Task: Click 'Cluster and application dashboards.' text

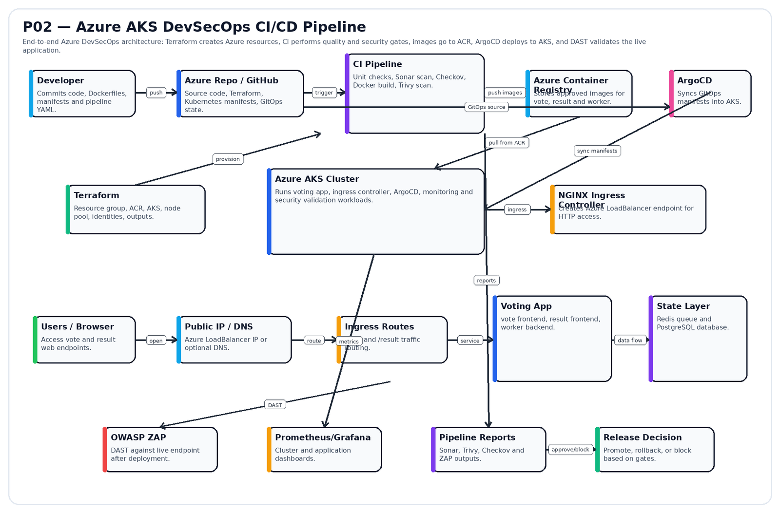Action: [x=313, y=454]
